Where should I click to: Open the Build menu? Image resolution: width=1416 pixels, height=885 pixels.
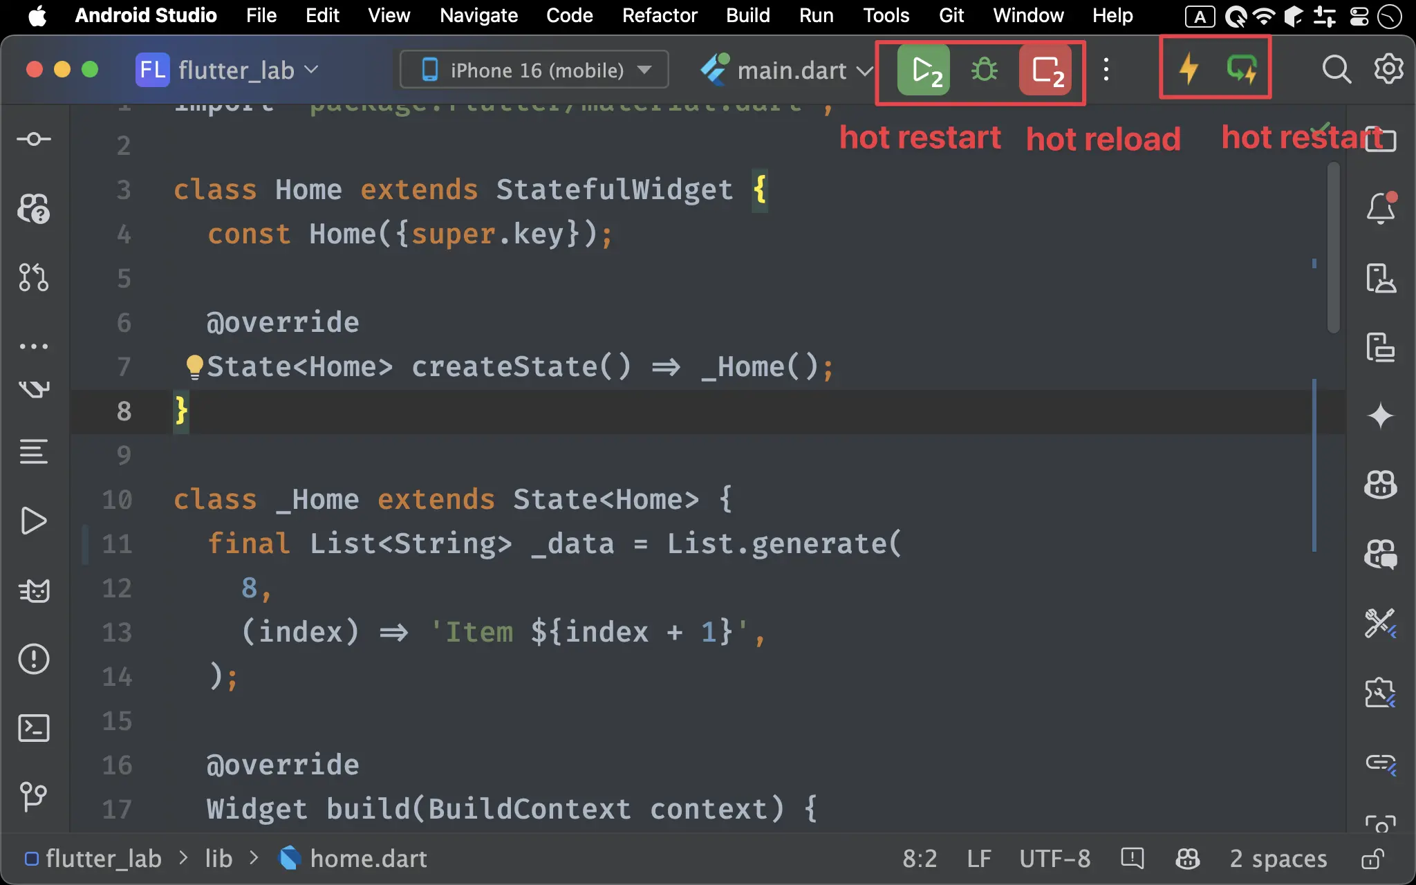(x=747, y=15)
